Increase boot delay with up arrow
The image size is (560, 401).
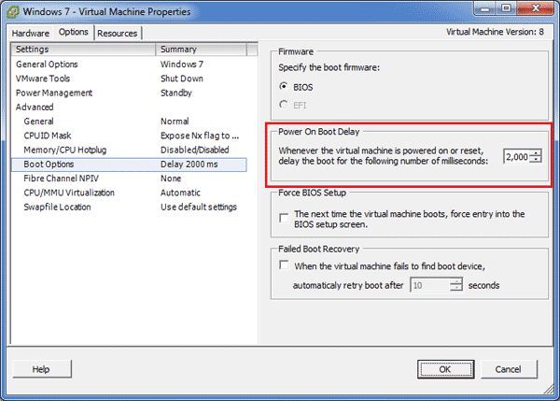click(x=536, y=153)
